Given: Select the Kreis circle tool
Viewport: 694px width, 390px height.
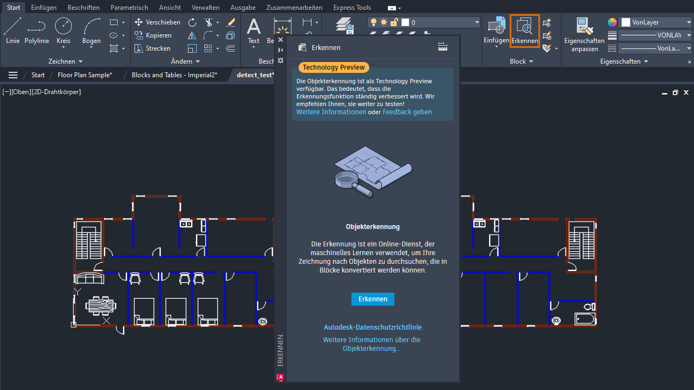Looking at the screenshot, I should (64, 31).
